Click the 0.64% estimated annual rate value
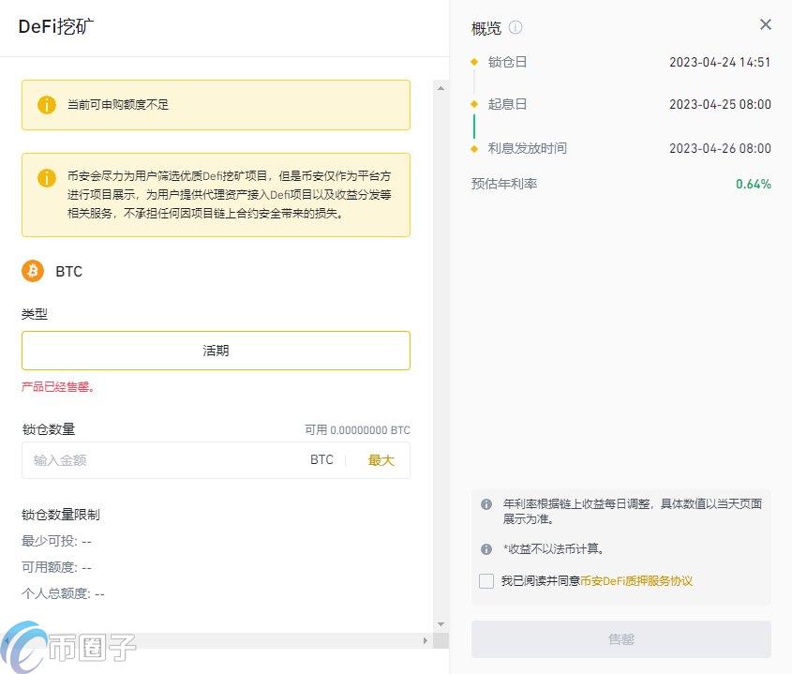The width and height of the screenshot is (792, 674). click(754, 184)
